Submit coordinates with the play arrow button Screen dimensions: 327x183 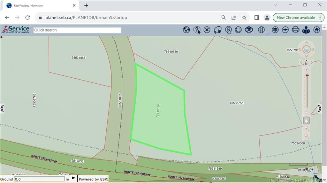(x=74, y=178)
